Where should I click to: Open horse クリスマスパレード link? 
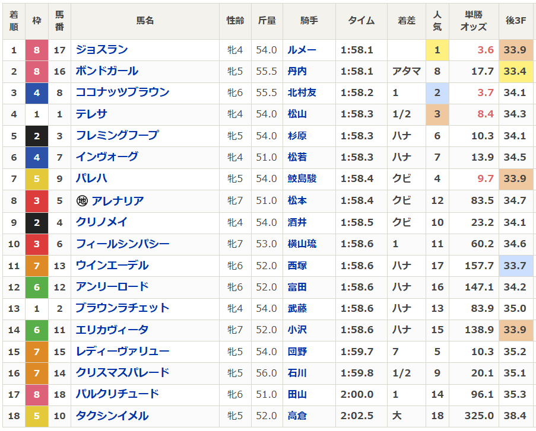(x=122, y=373)
